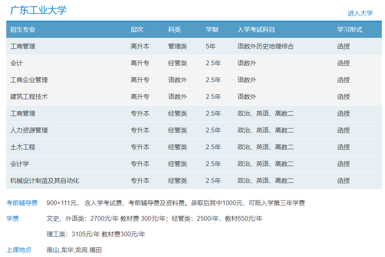The width and height of the screenshot is (385, 257).
Task: Click the 土木工程 major cell
Action: click(x=23, y=147)
